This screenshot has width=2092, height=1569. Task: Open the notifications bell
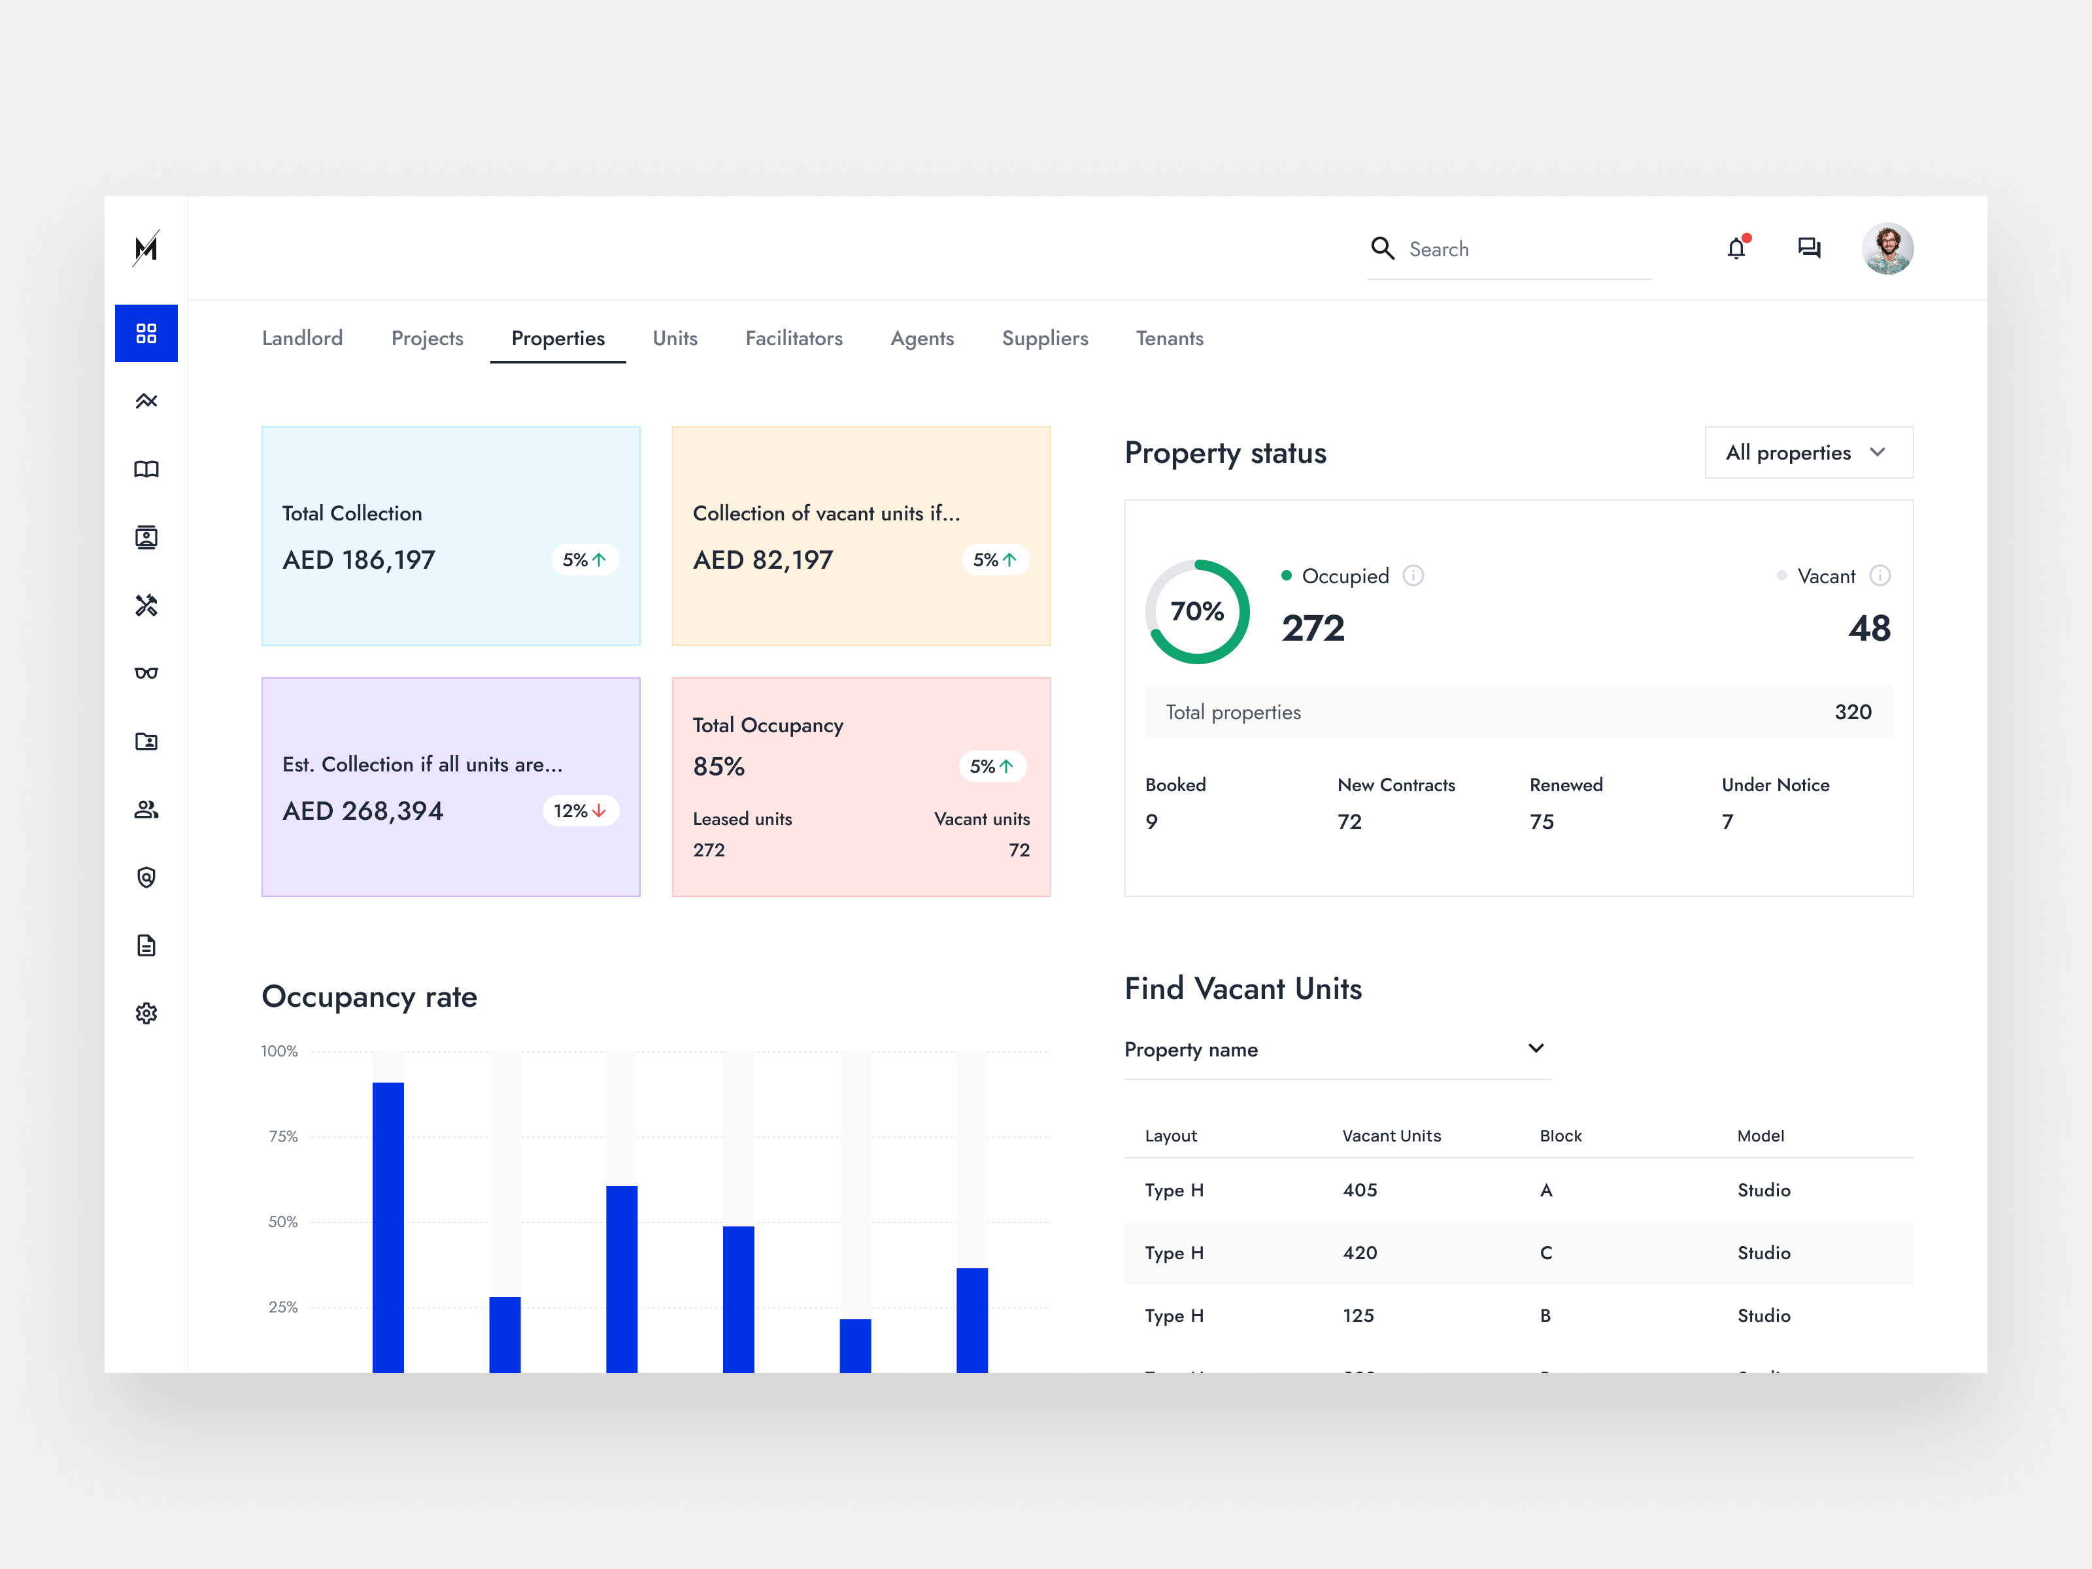pyautogui.click(x=1736, y=248)
